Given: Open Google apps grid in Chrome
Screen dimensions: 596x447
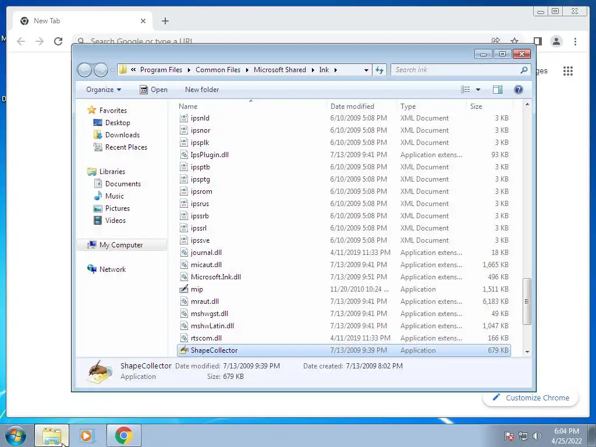Looking at the screenshot, I should pos(568,70).
